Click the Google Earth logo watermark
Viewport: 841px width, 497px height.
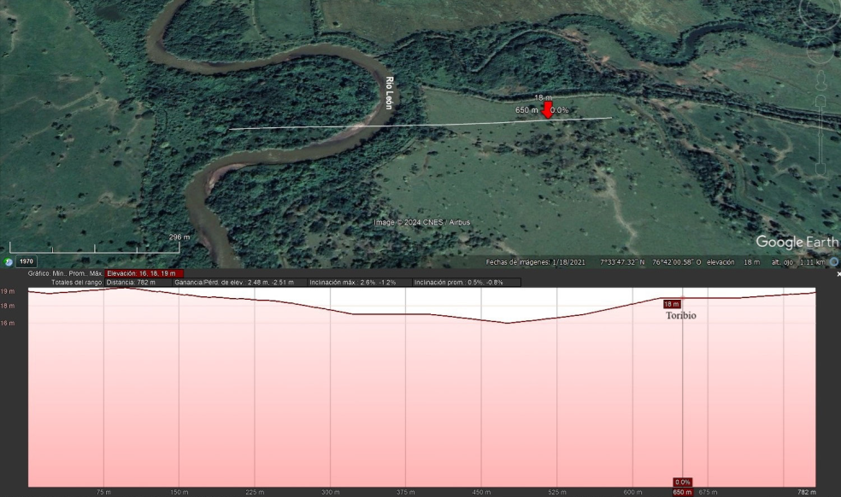click(797, 242)
